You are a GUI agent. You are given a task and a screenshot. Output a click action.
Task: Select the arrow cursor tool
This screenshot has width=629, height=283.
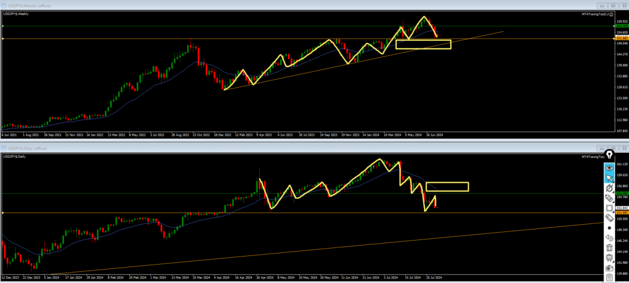click(609, 178)
